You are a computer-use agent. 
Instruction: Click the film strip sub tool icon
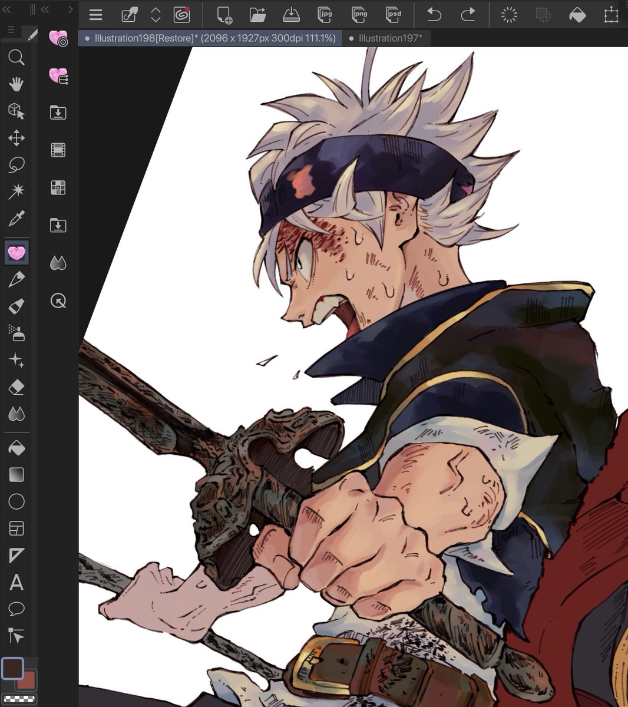pos(58,150)
